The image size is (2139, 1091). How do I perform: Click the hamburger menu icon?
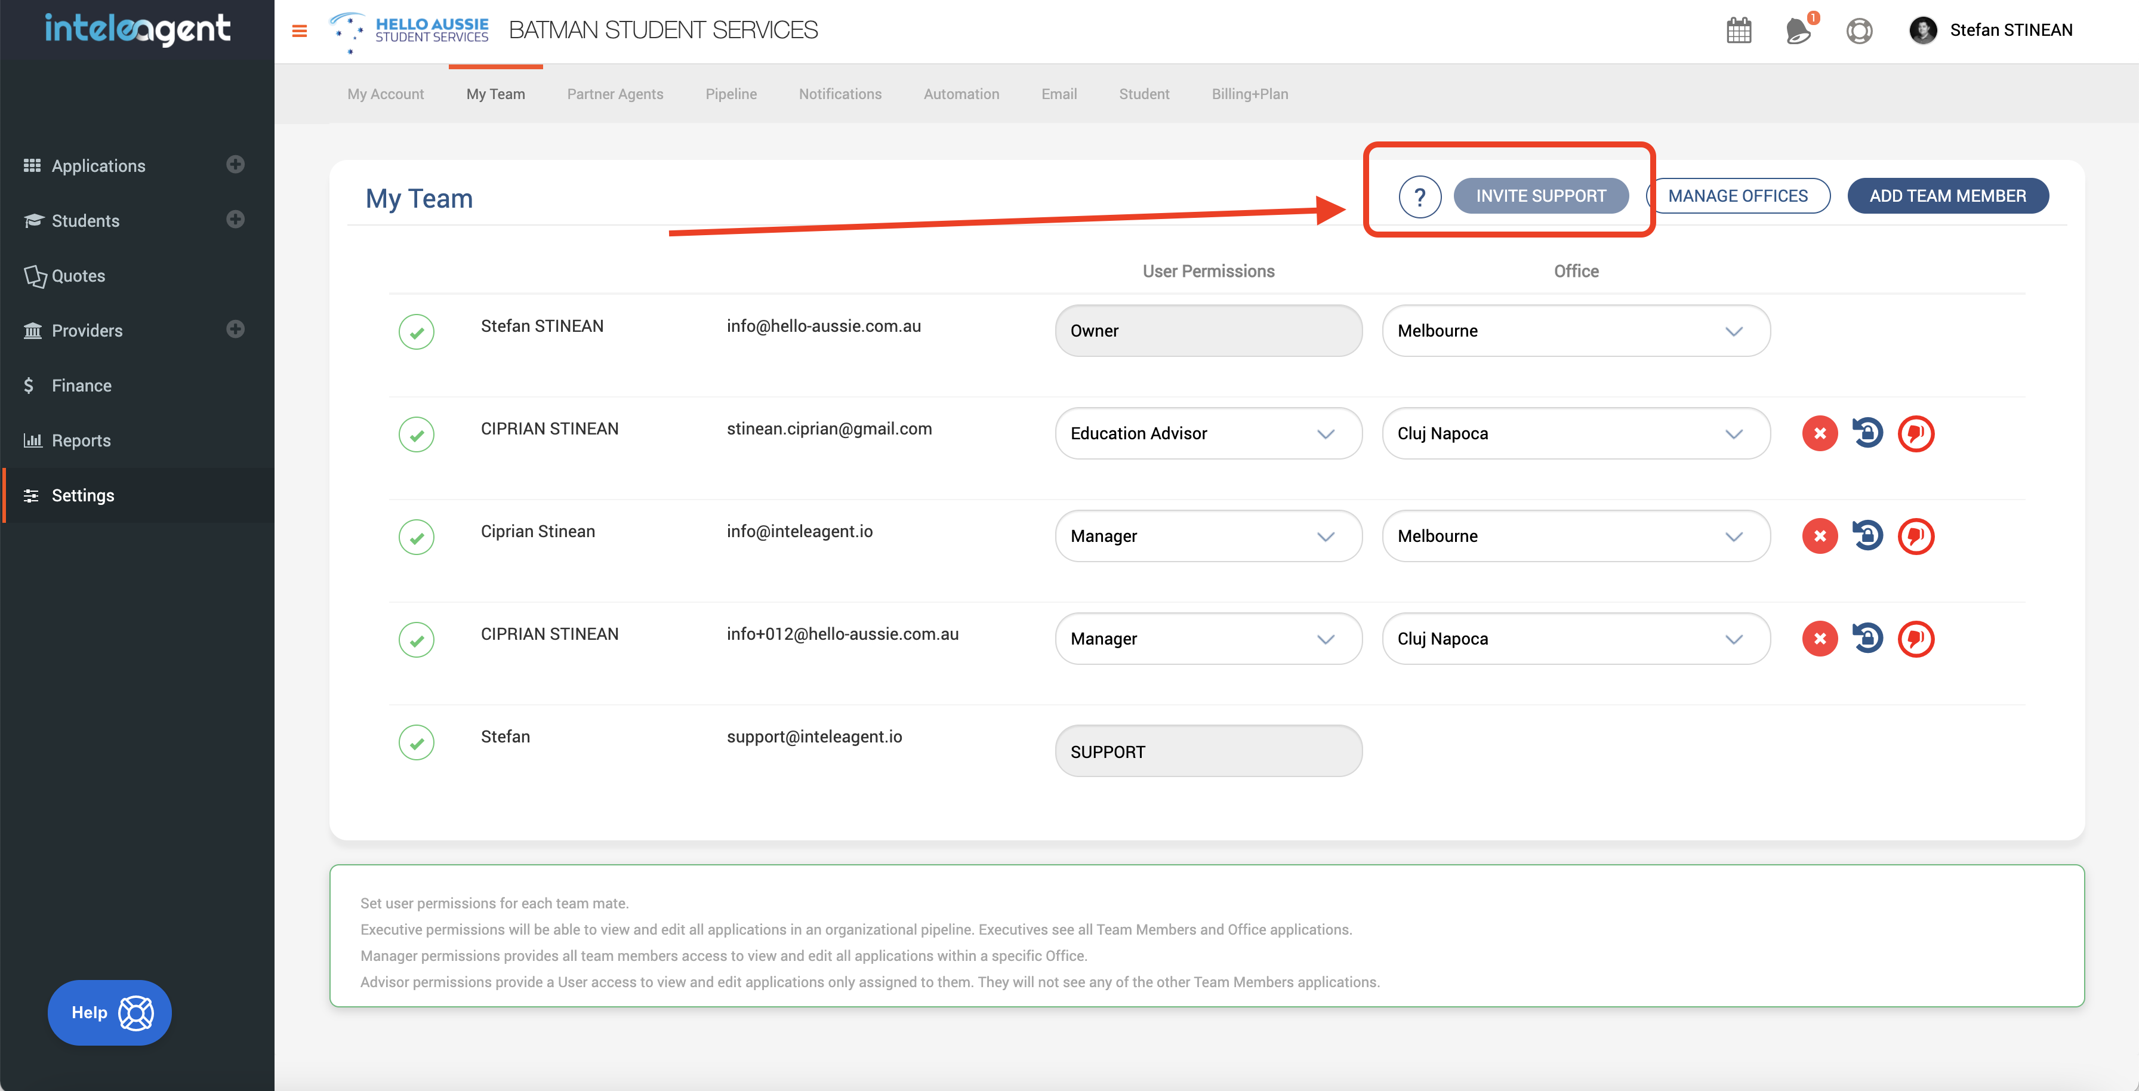pyautogui.click(x=300, y=30)
